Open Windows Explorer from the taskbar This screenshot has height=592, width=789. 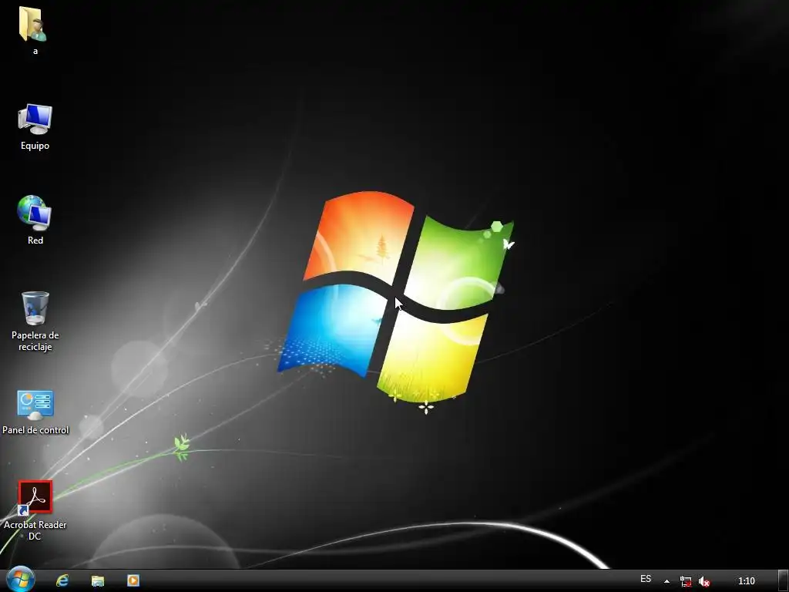coord(98,580)
